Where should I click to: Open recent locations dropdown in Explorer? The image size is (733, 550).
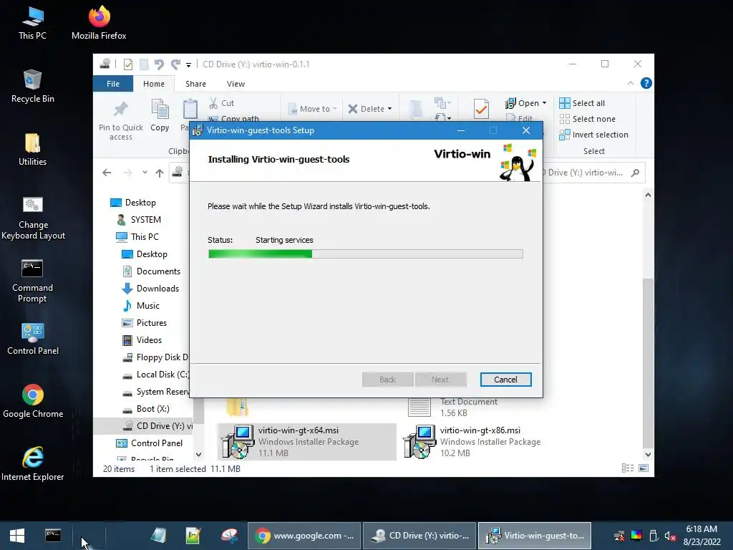tap(145, 173)
